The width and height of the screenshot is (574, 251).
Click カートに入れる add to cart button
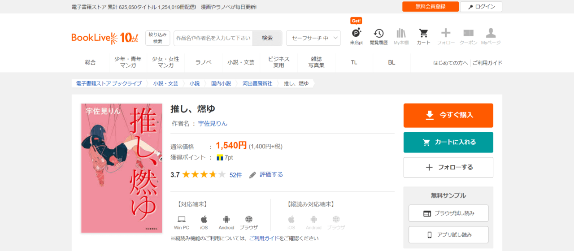(x=448, y=142)
